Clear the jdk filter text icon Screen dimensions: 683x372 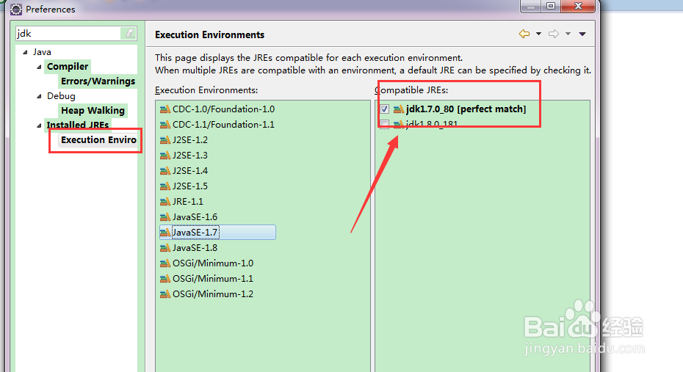click(130, 34)
